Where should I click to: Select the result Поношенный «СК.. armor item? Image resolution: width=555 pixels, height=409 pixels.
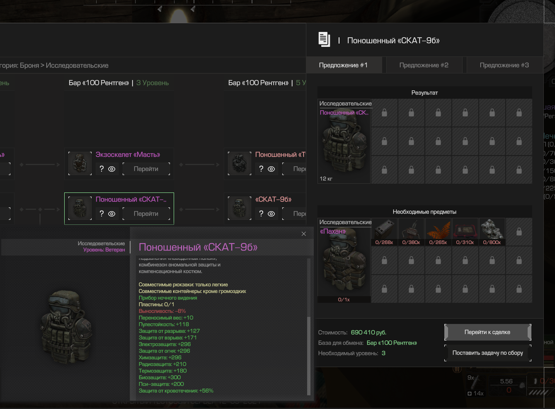click(344, 141)
